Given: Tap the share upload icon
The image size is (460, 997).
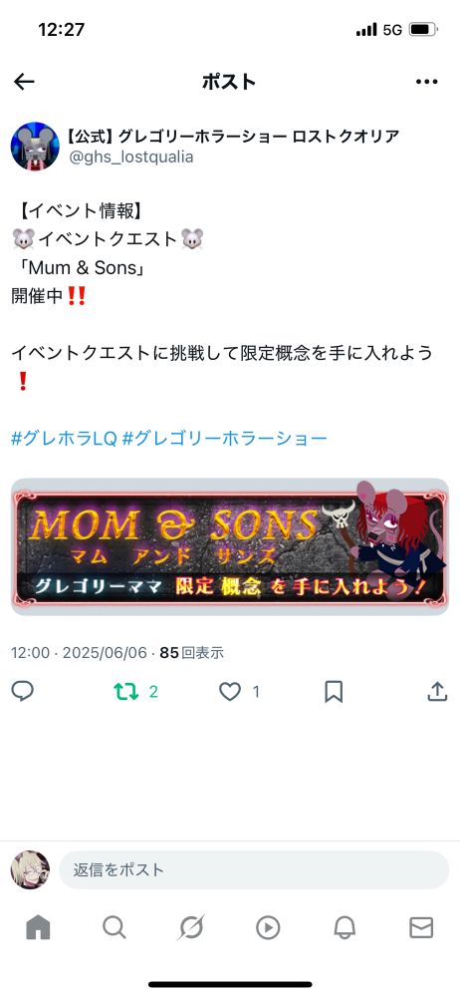Looking at the screenshot, I should click(x=437, y=691).
